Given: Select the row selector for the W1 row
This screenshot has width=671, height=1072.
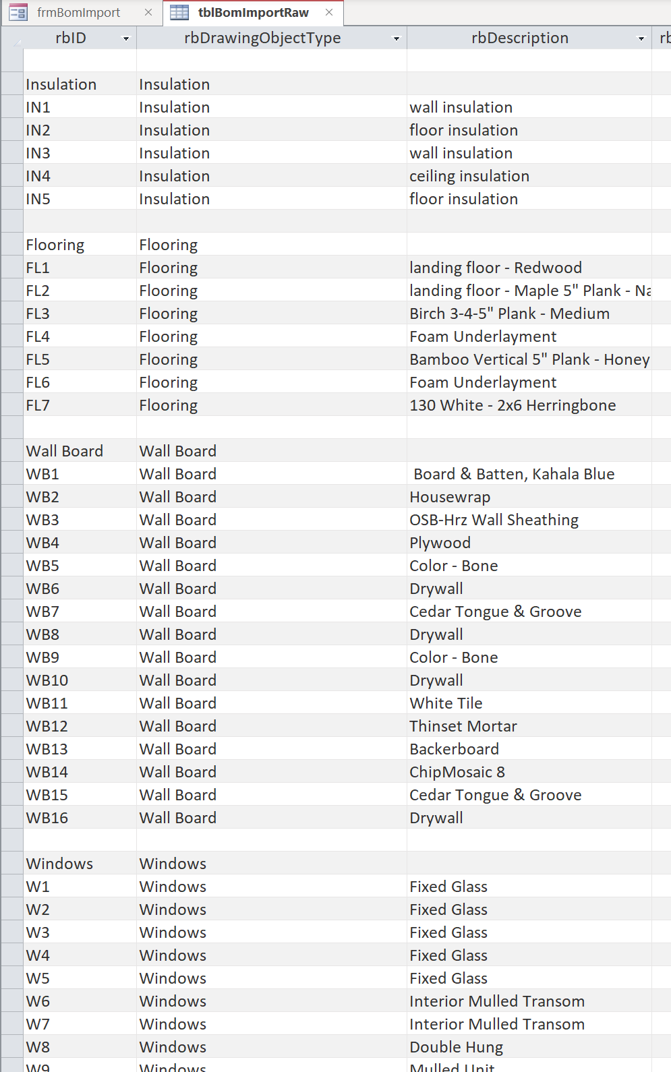Looking at the screenshot, I should pyautogui.click(x=12, y=887).
